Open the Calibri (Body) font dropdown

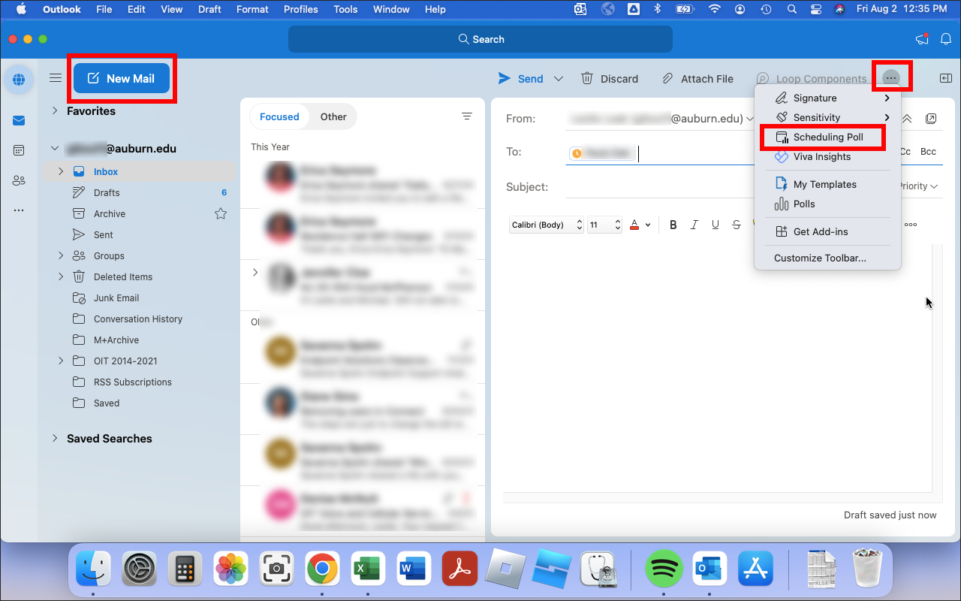pos(547,225)
